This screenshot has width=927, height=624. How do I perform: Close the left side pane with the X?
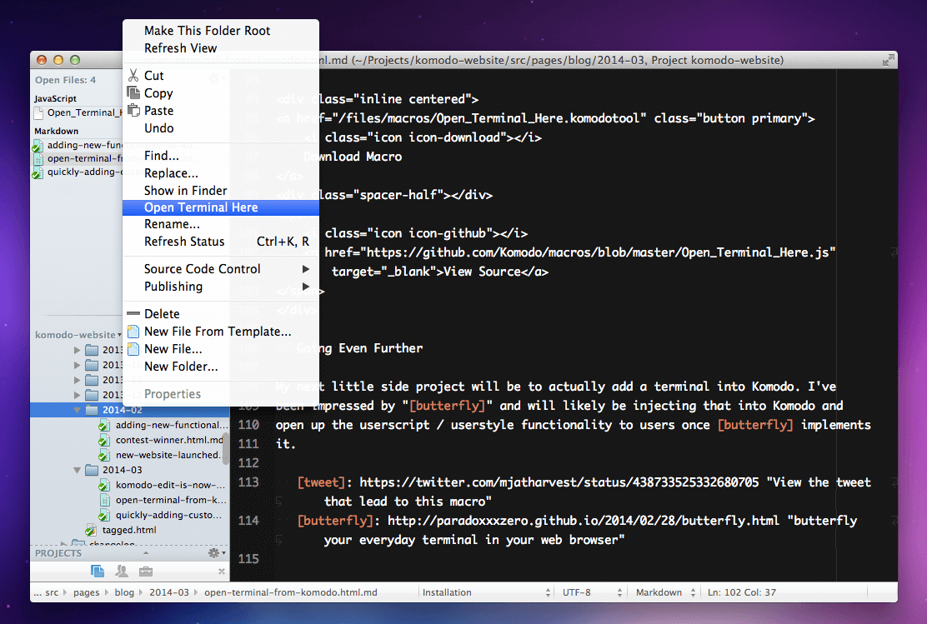[221, 572]
